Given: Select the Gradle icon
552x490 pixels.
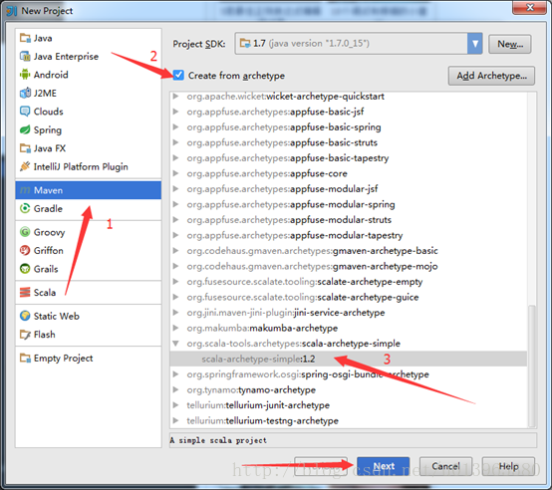Looking at the screenshot, I should pyautogui.click(x=25, y=208).
